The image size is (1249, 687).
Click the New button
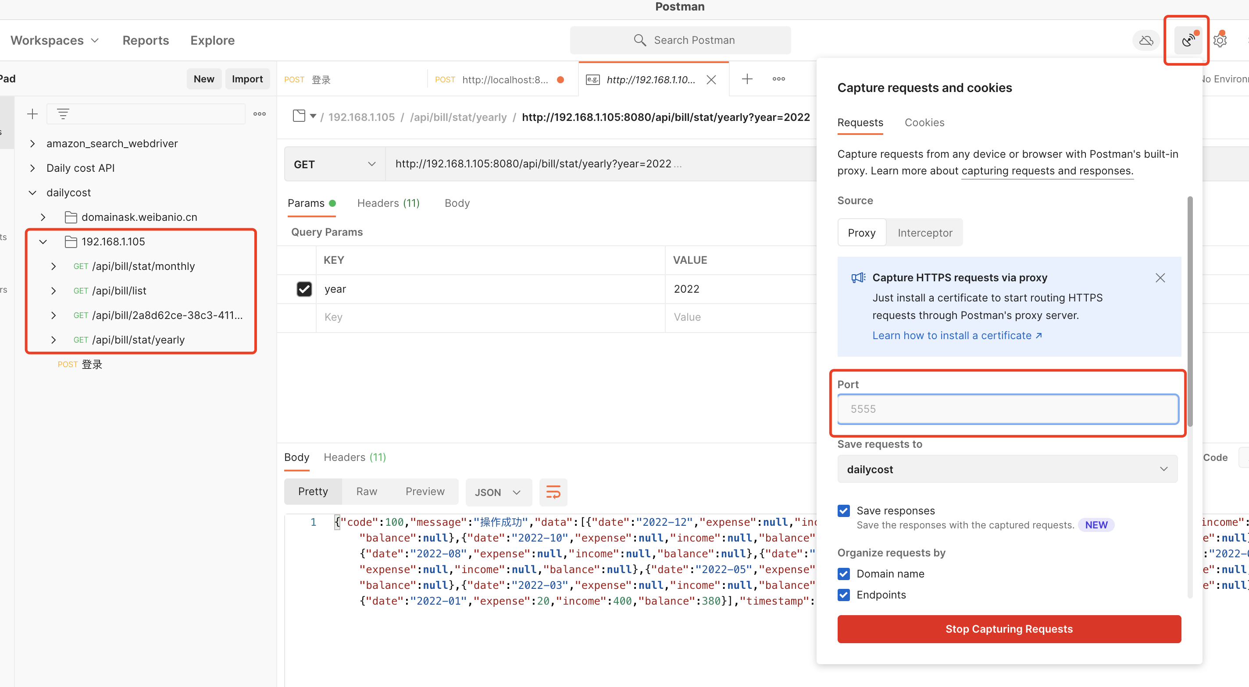pyautogui.click(x=203, y=79)
